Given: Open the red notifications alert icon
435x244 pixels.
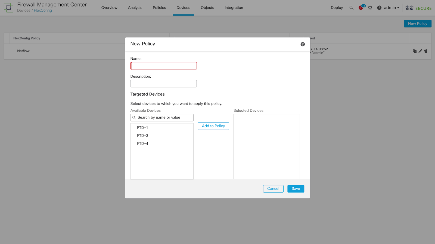Looking at the screenshot, I should click(x=361, y=8).
